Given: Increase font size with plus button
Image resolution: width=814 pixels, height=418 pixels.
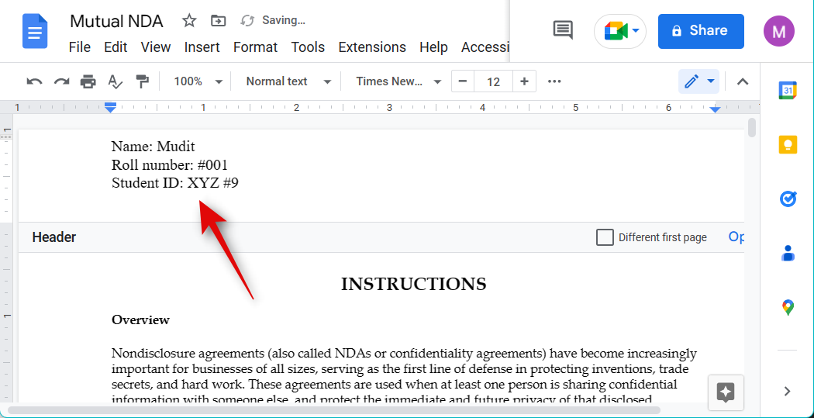Looking at the screenshot, I should [525, 81].
